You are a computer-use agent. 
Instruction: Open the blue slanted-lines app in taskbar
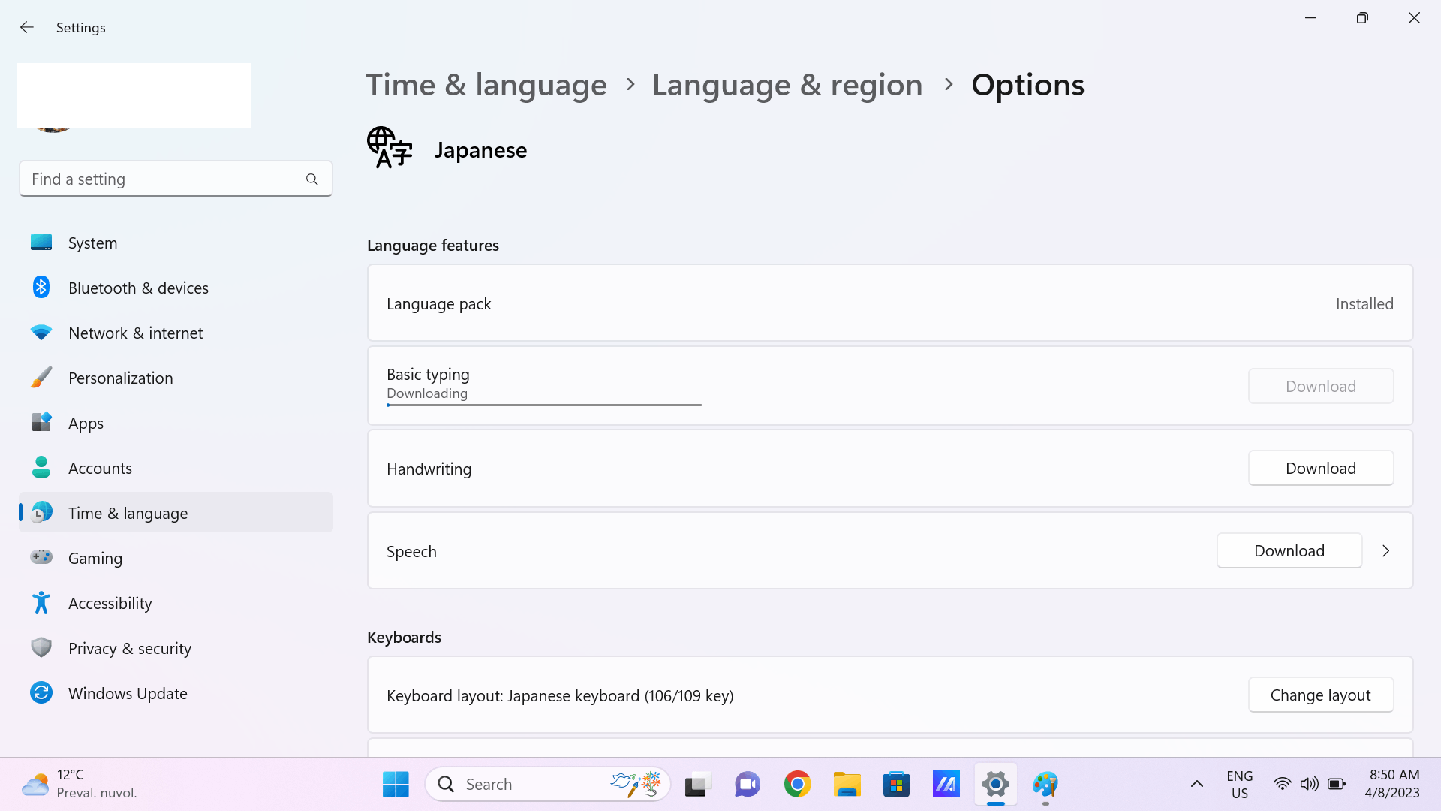946,785
